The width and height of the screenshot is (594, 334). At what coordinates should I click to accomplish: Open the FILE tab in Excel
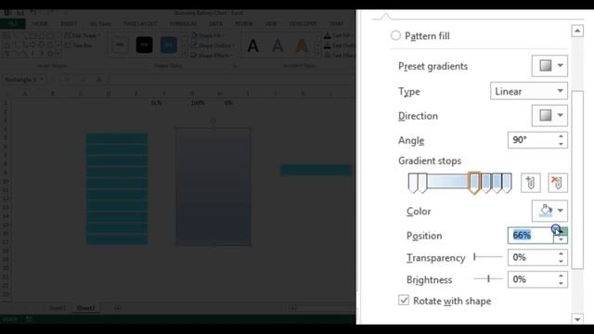point(12,23)
